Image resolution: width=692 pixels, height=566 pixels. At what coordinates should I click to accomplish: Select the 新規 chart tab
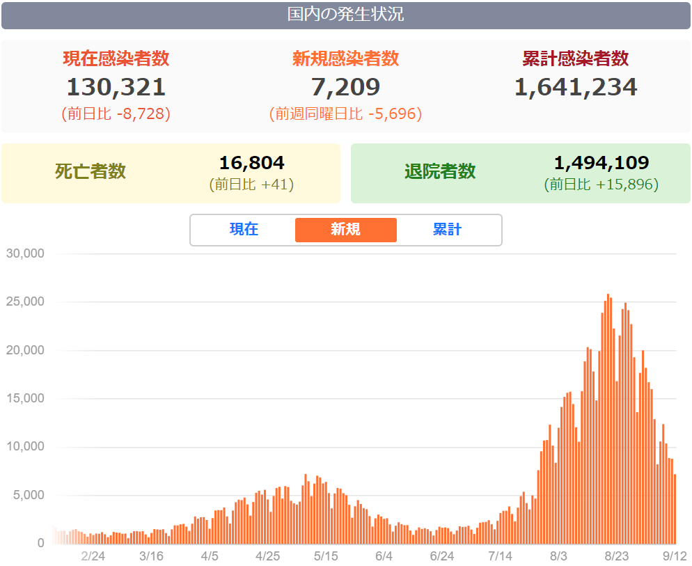click(x=345, y=230)
